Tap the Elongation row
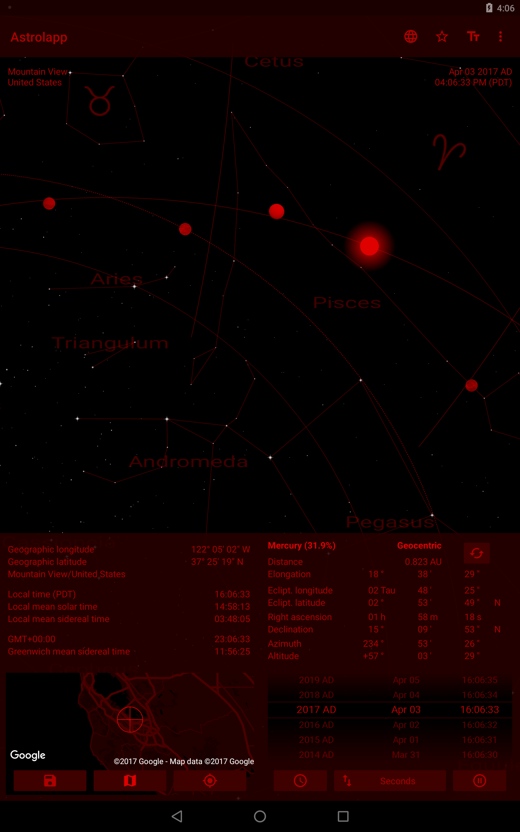Image resolution: width=520 pixels, height=832 pixels. pos(374,574)
